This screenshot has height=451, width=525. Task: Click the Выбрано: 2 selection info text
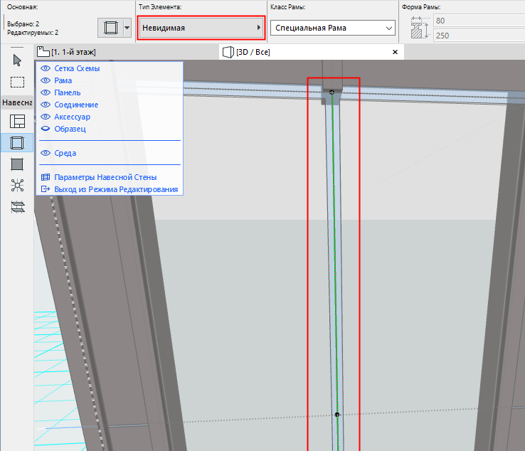pos(23,24)
